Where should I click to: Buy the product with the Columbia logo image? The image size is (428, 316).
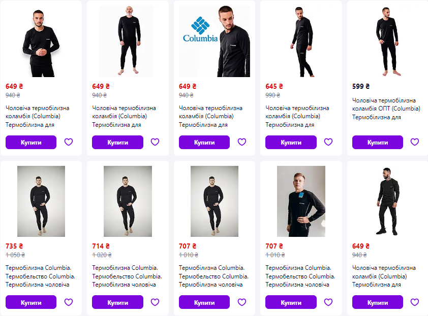click(x=204, y=143)
